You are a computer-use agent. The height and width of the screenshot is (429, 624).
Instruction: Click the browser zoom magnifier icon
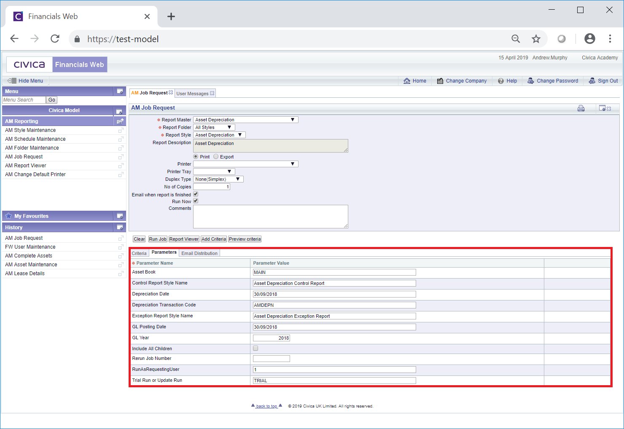(516, 39)
